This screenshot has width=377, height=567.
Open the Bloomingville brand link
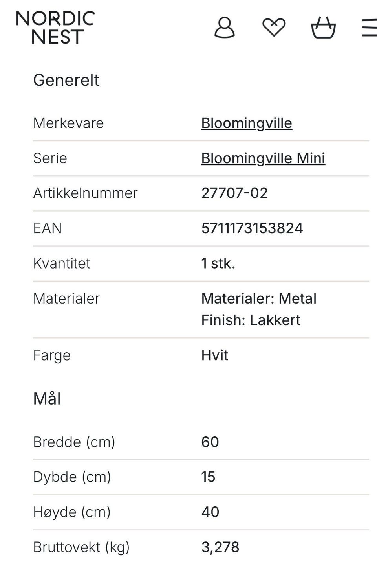click(x=247, y=123)
